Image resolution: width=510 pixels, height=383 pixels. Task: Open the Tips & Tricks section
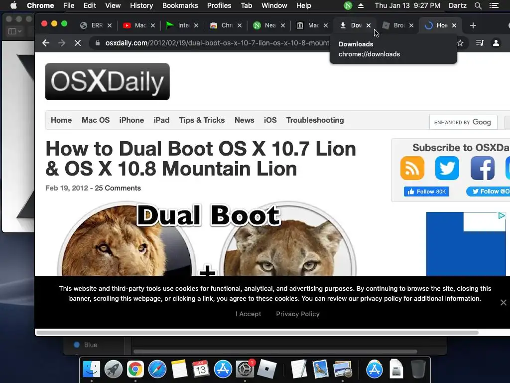click(x=202, y=120)
